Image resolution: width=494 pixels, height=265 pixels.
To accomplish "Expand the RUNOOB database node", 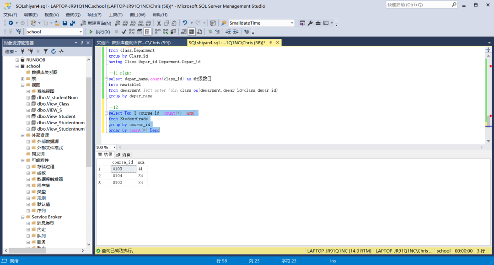I will [17, 60].
